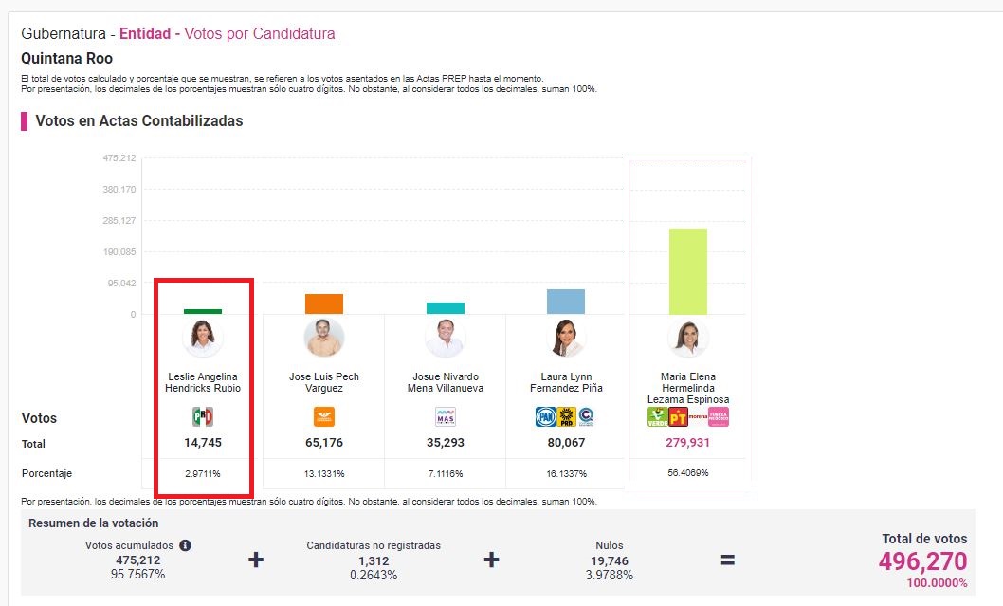Click the light blue vote bar
The width and height of the screenshot is (1003, 606).
[x=566, y=302]
